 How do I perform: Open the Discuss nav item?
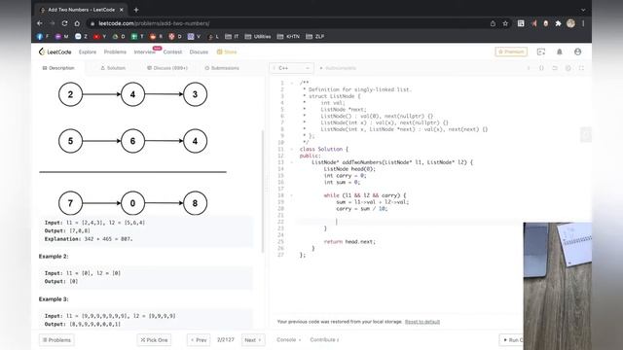click(199, 52)
